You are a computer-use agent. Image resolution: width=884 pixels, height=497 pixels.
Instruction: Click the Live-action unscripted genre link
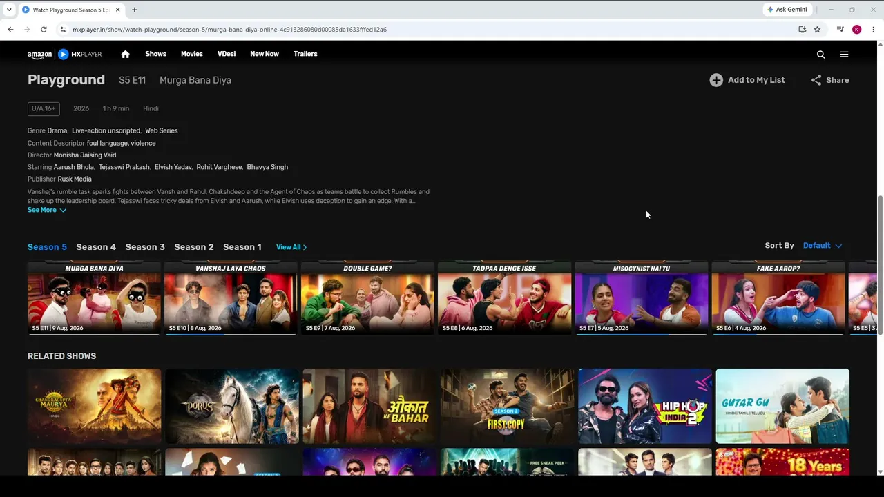(x=106, y=130)
